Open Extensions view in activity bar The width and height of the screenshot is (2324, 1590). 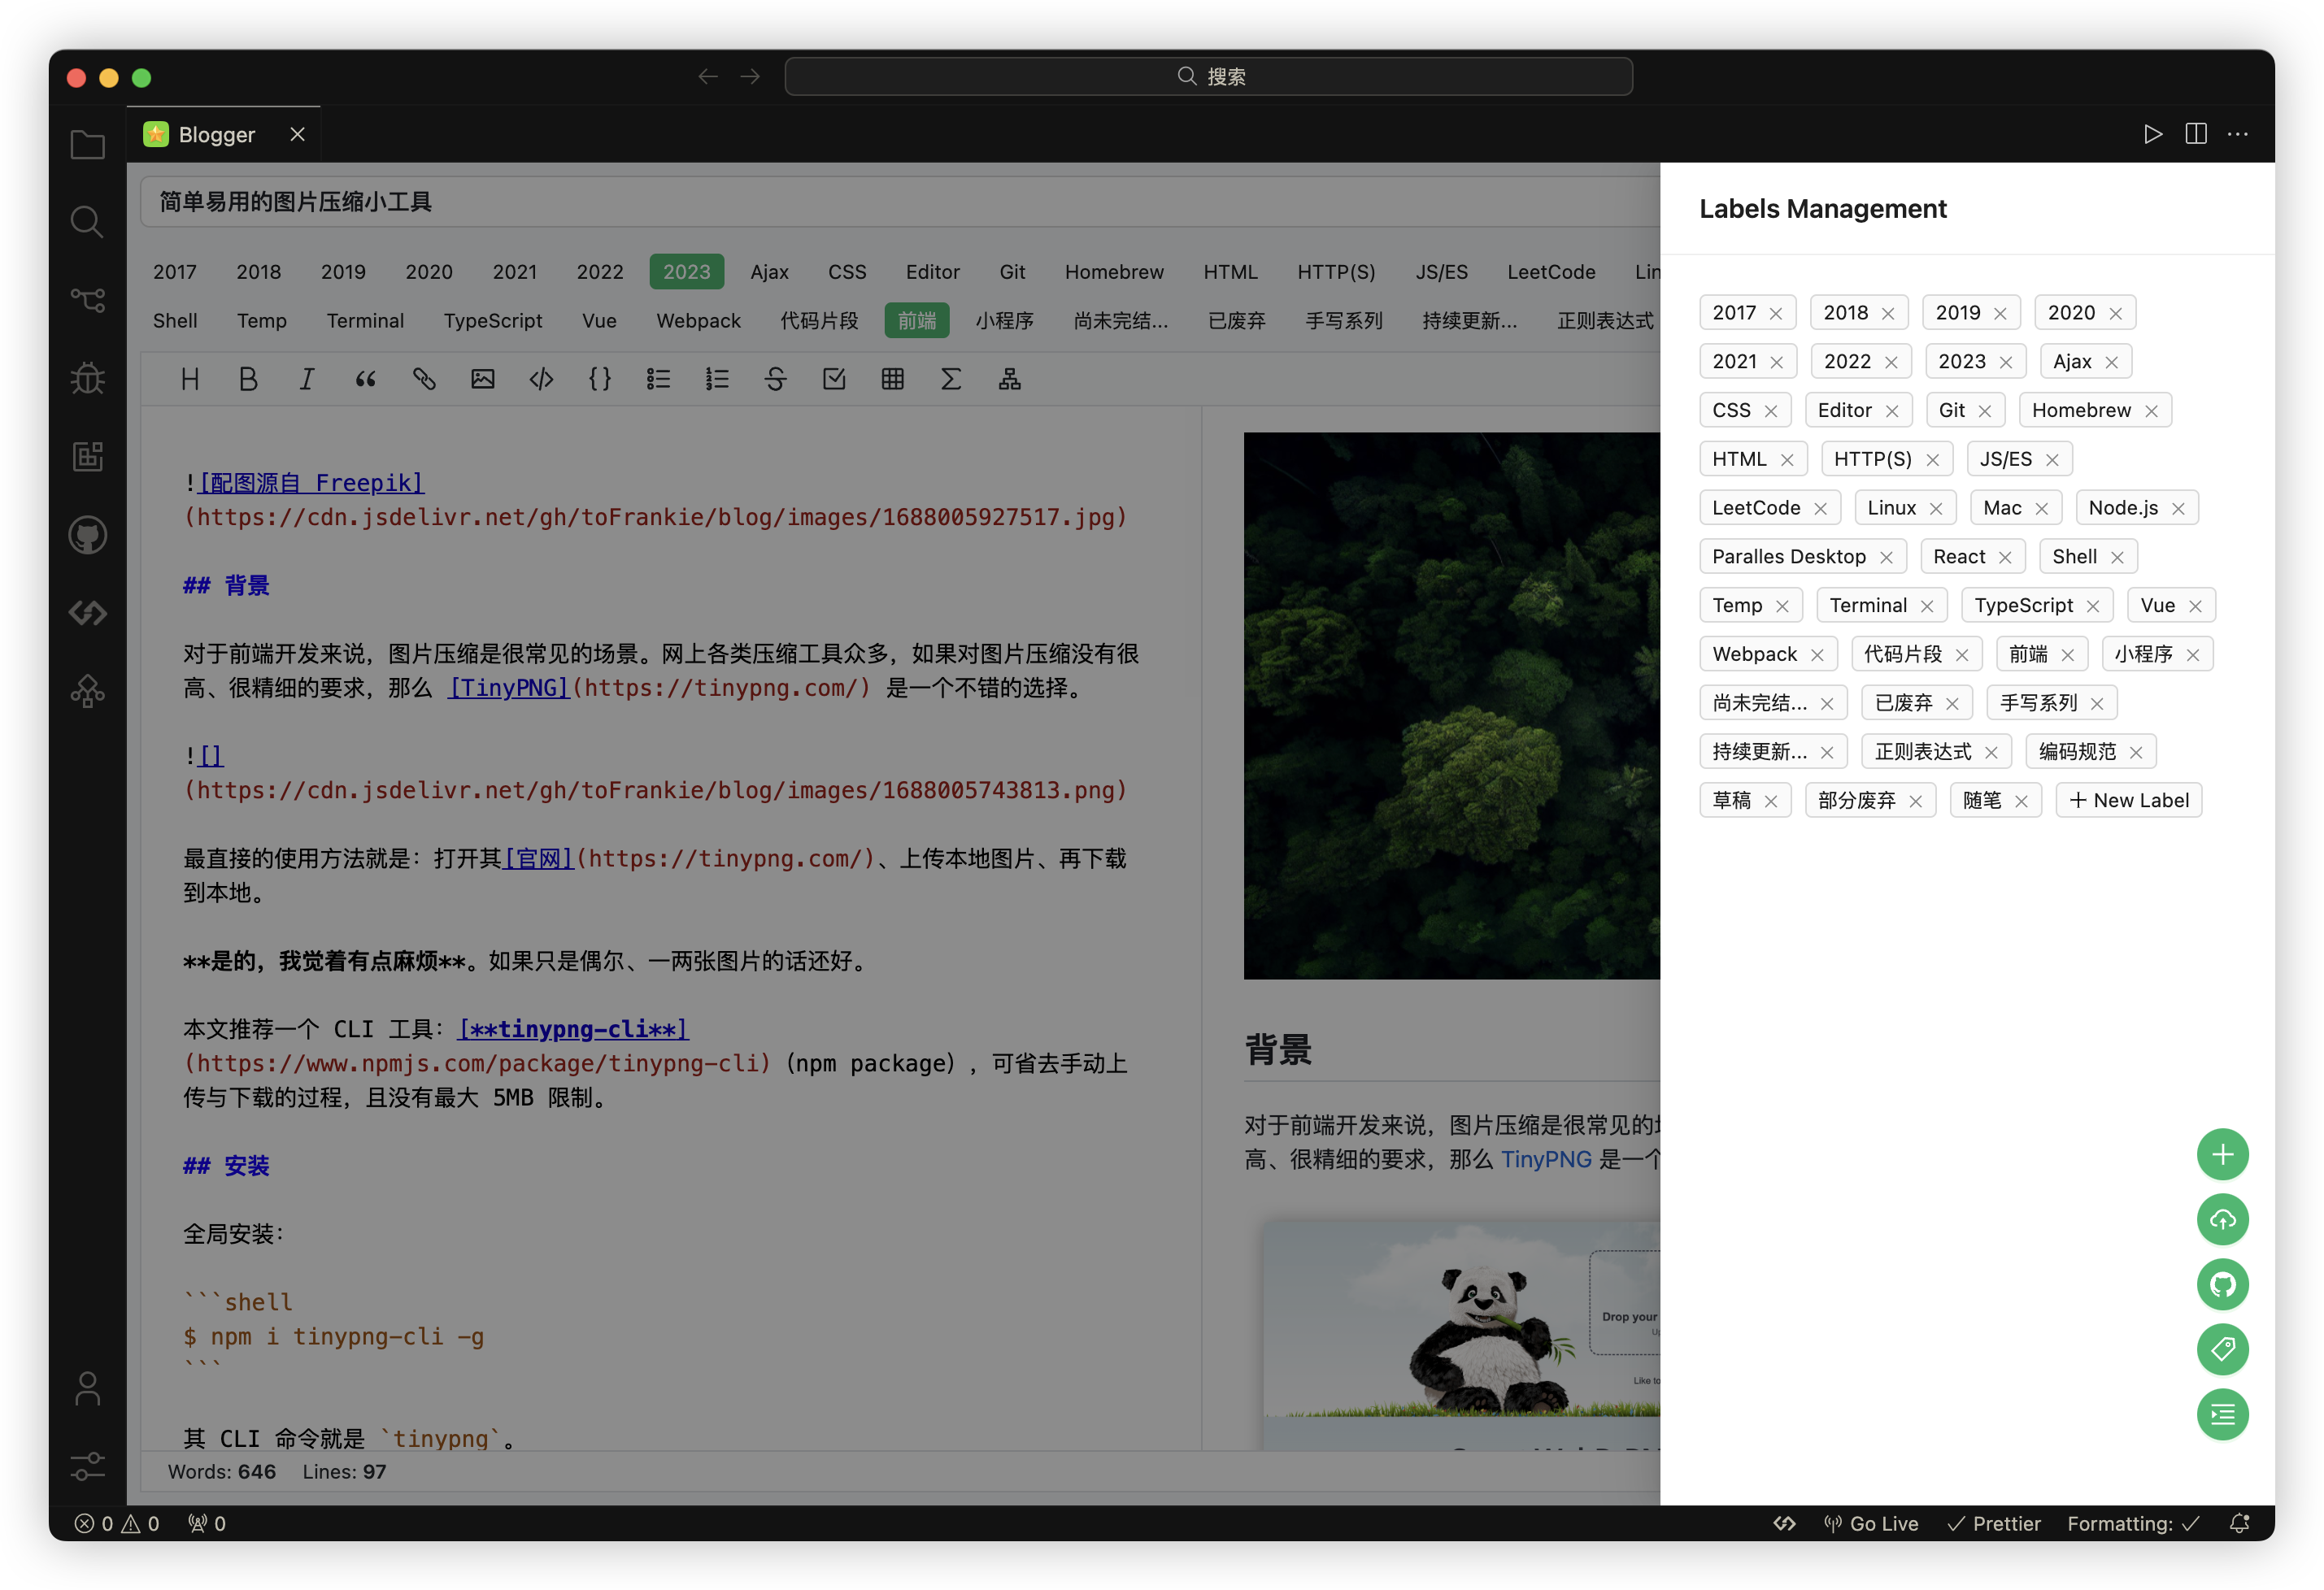[x=88, y=456]
